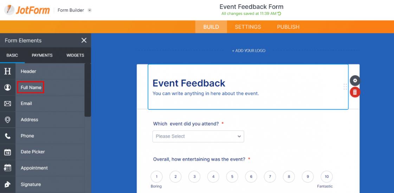Screen dimensions: 394x193
Task: Click the Phone handset icon
Action: click(x=7, y=136)
